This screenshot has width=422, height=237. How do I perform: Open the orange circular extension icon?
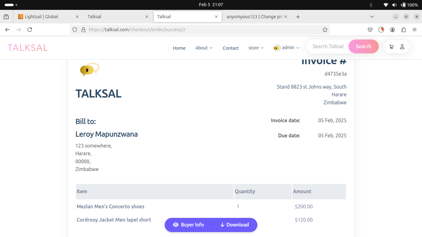[381, 30]
